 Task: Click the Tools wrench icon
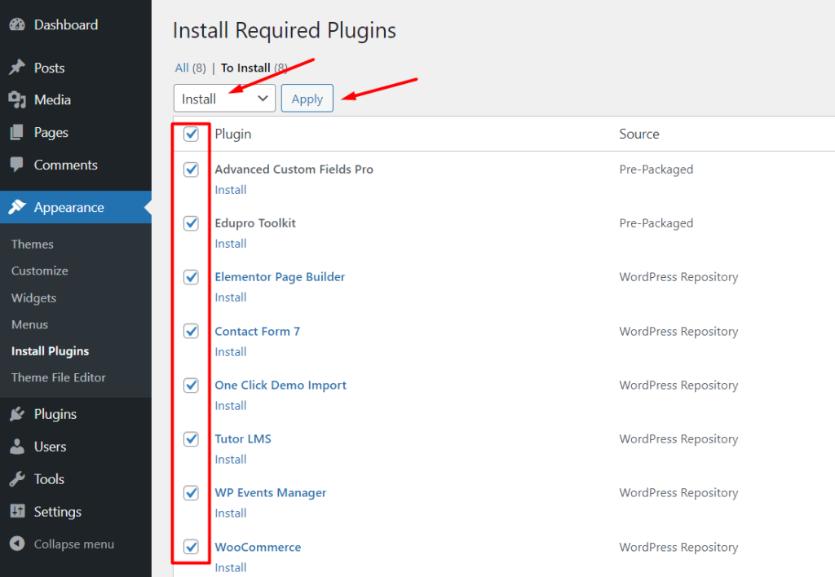(x=17, y=479)
